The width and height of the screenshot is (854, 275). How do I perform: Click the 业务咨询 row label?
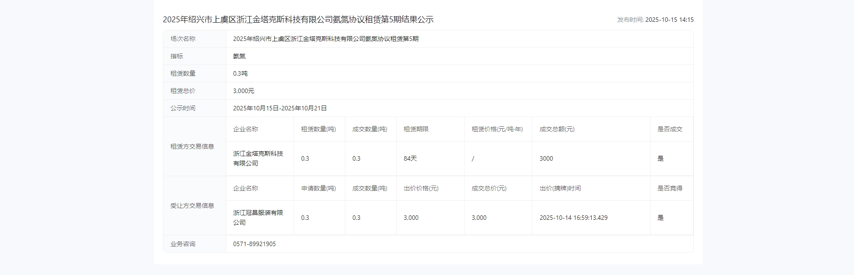183,244
